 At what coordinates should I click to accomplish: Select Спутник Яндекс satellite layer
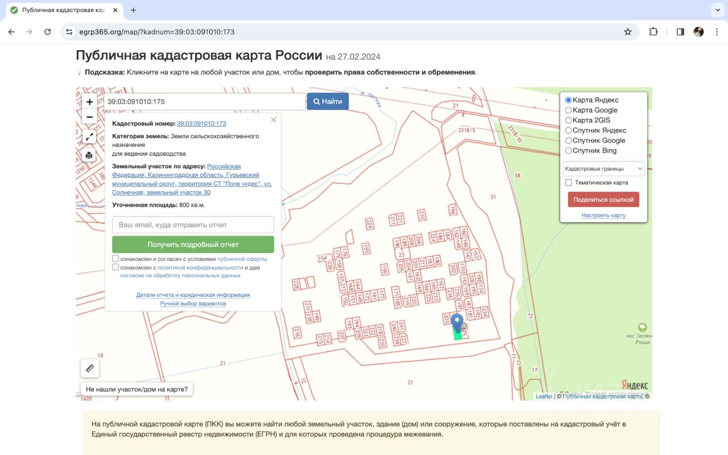568,131
